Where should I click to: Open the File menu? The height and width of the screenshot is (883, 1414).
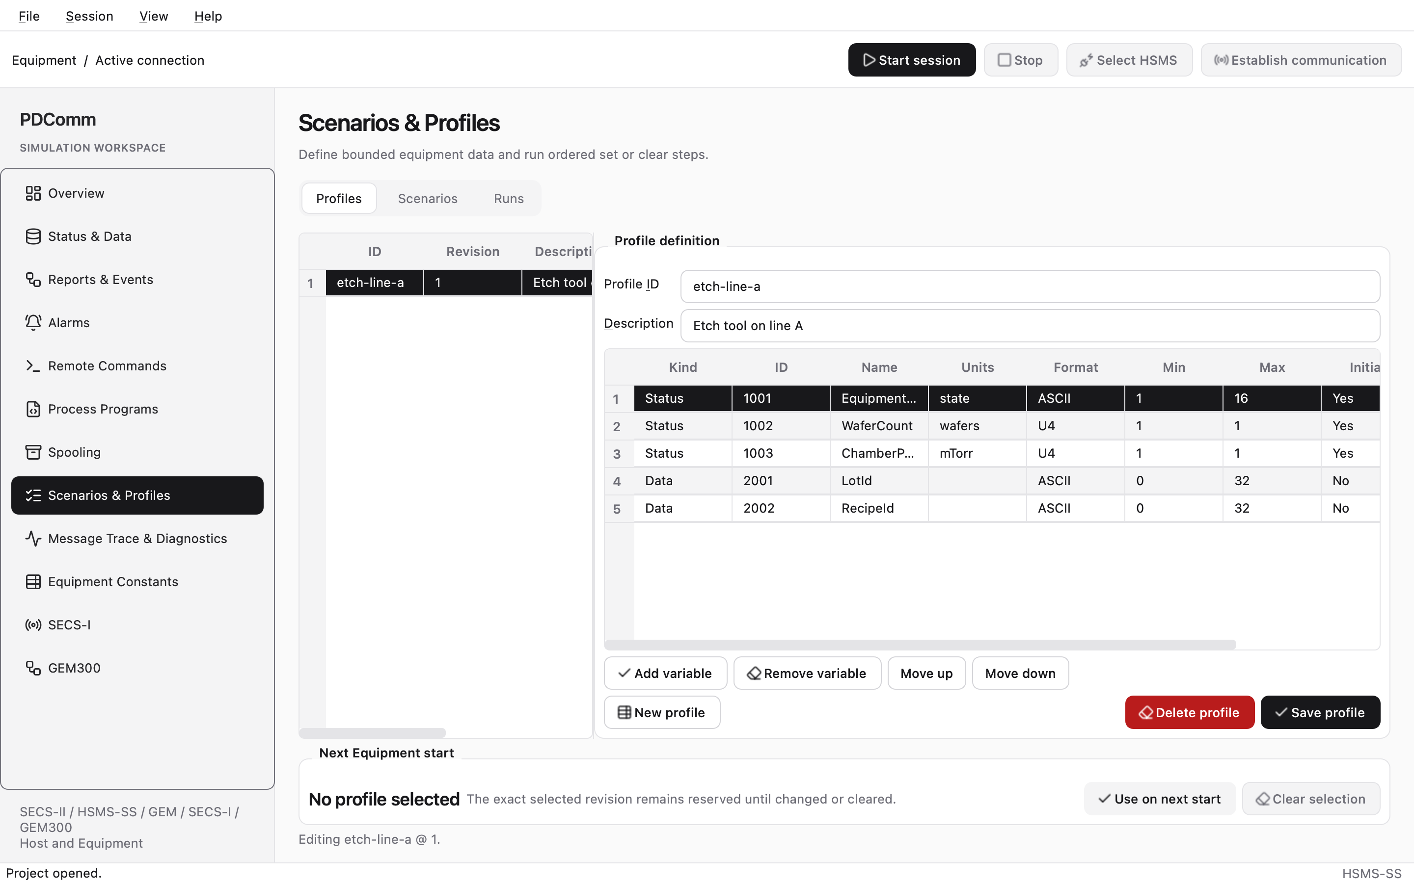28,16
